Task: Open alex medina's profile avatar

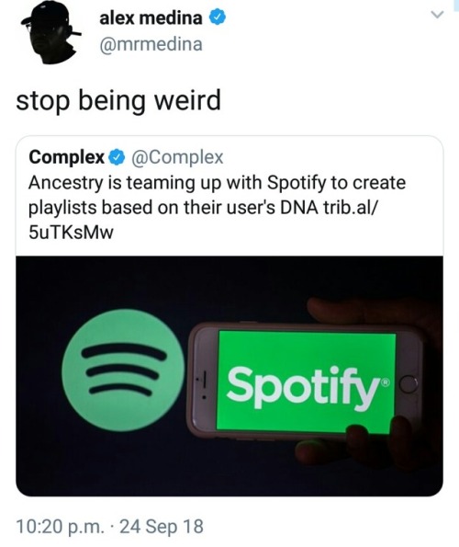Action: pyautogui.click(x=50, y=32)
